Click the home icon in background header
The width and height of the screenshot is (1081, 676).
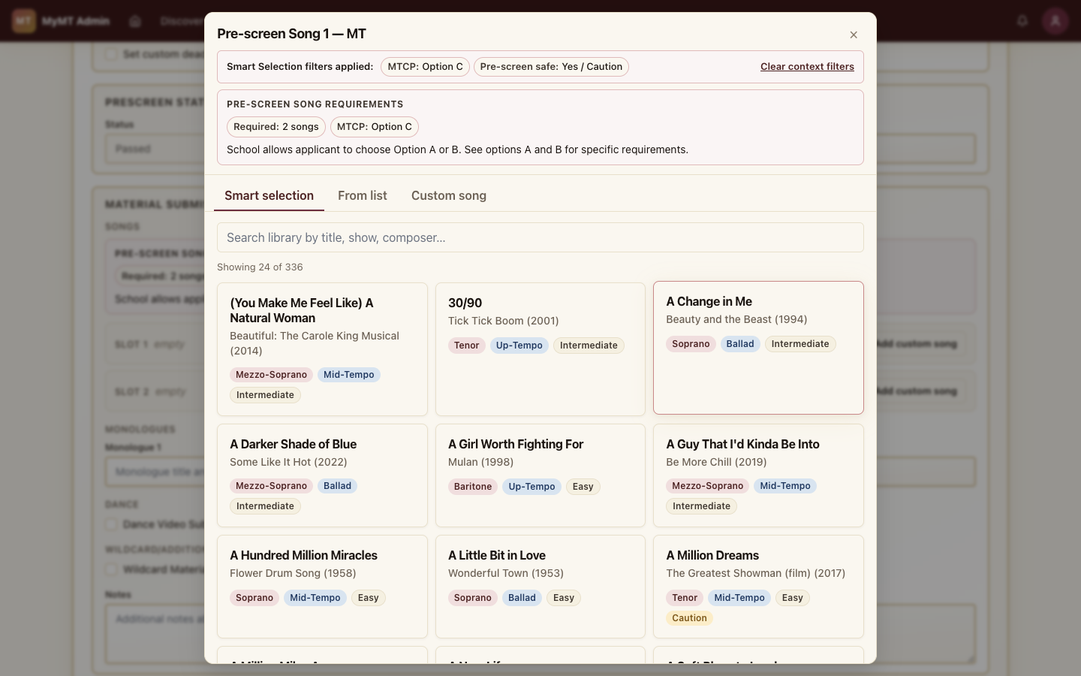coord(135,21)
